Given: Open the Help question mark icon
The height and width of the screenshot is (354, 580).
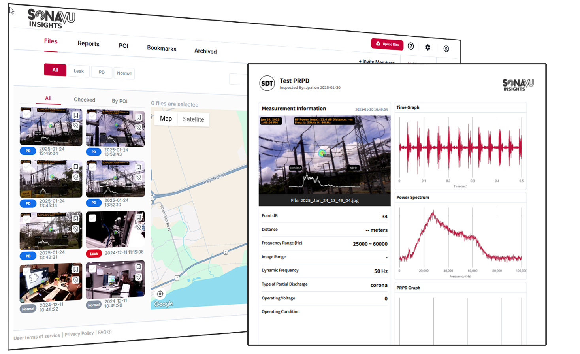Looking at the screenshot, I should (411, 46).
